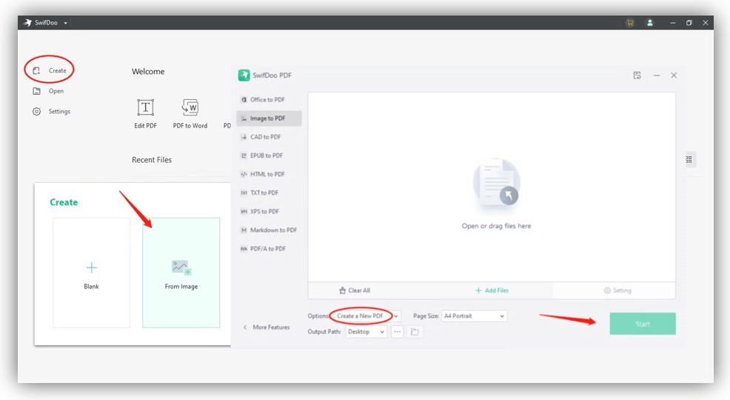730x400 pixels.
Task: Minimize the SwifDoo PDF converter dialog
Action: [657, 76]
